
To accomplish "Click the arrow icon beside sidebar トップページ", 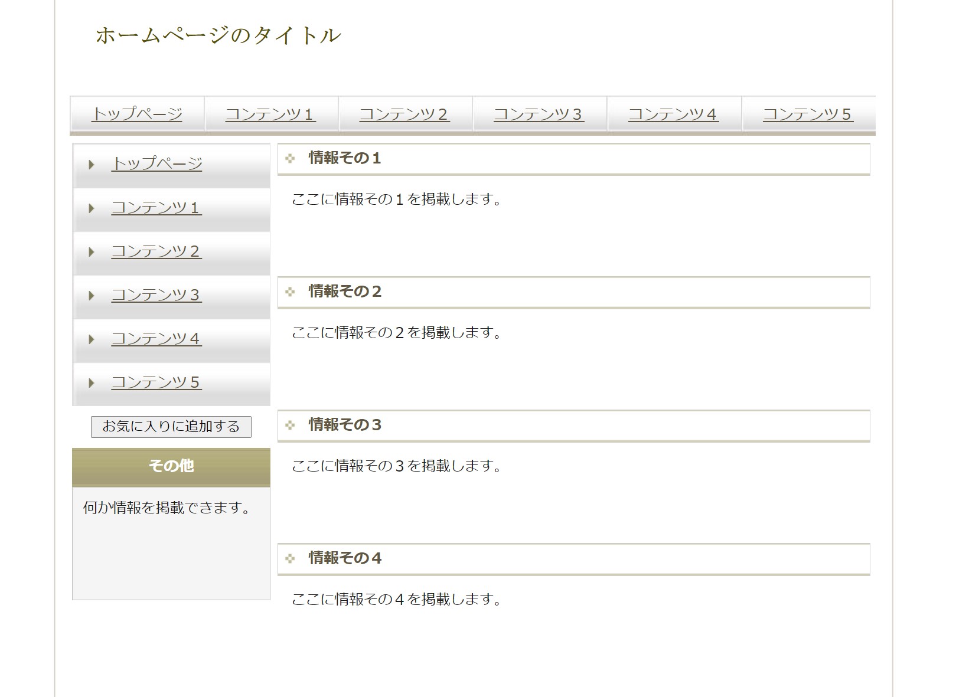I will 92,165.
